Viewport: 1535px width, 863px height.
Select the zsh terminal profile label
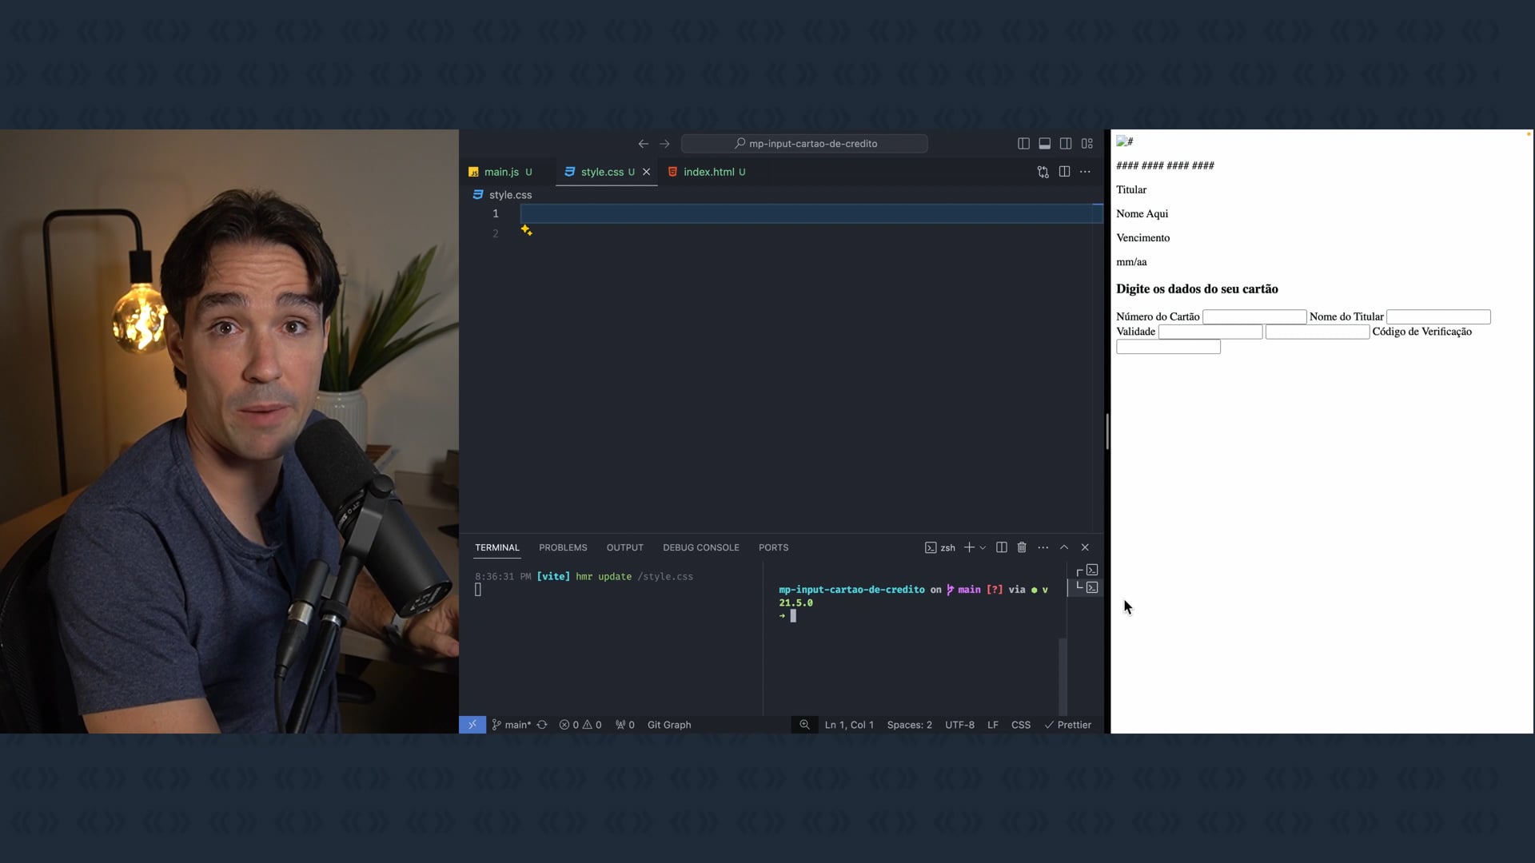(x=940, y=547)
